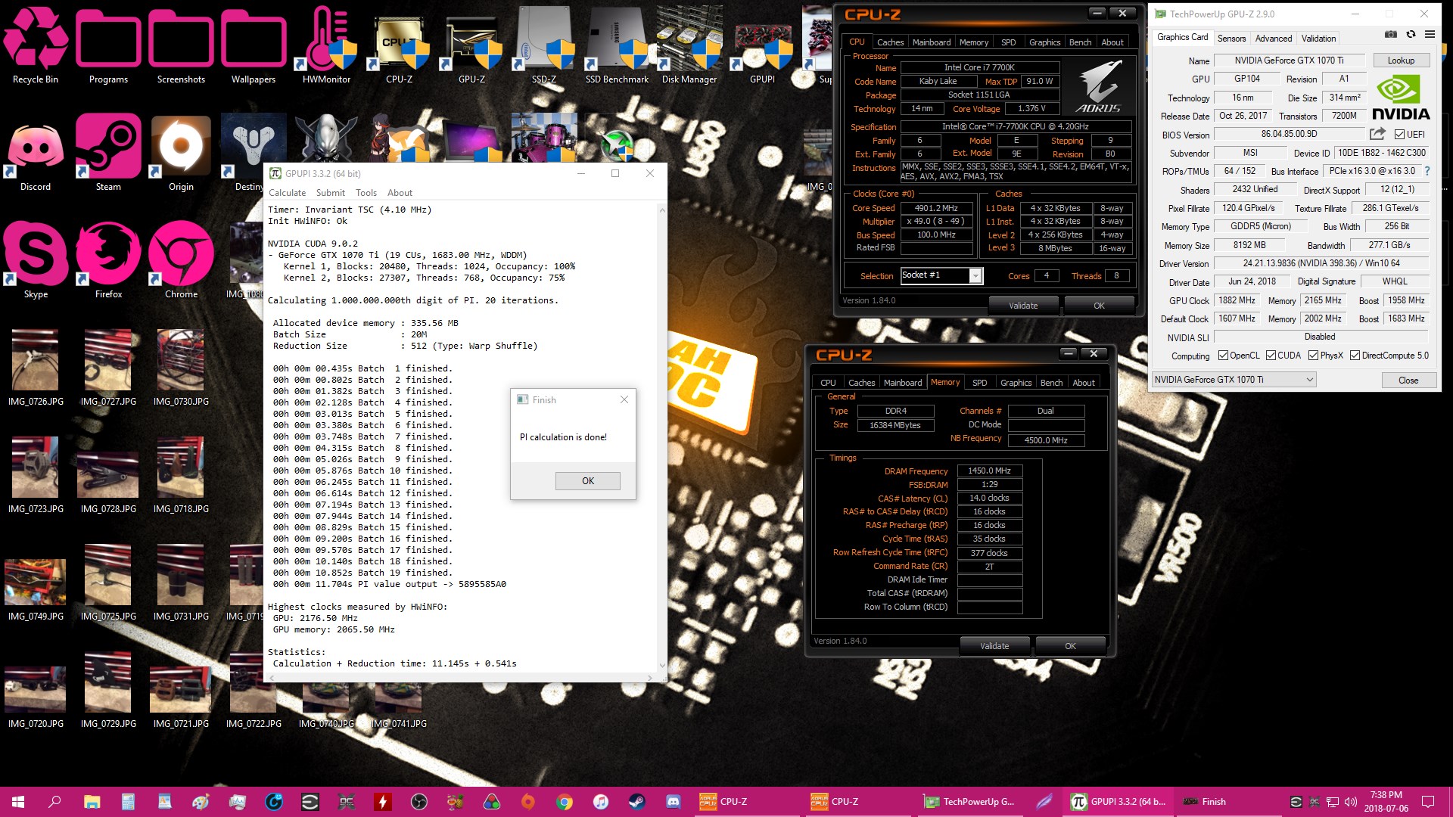
Task: Open the Tools menu in GPUPI
Action: 366,193
